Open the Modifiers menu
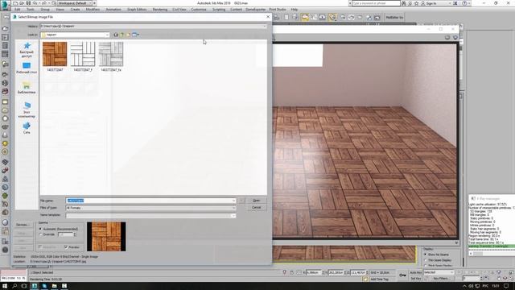 93,10
